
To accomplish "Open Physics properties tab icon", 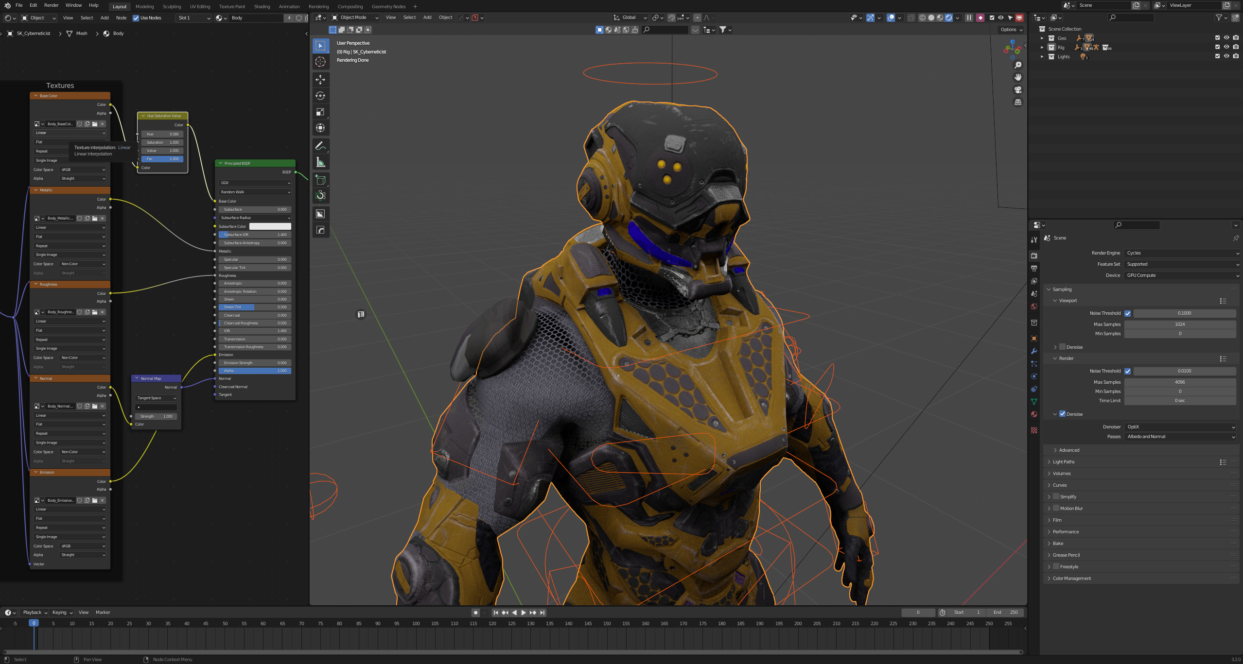I will pyautogui.click(x=1034, y=376).
